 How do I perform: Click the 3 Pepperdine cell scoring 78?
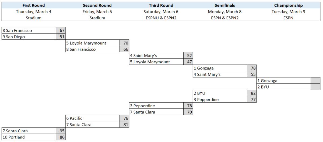[156, 106]
